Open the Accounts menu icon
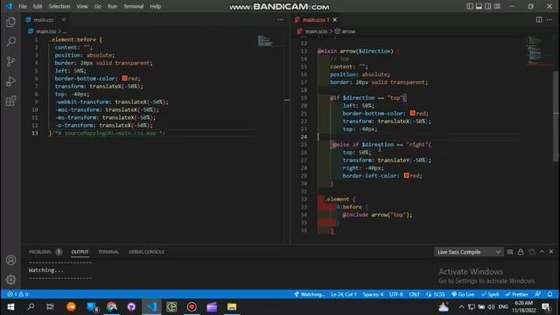Image resolution: width=560 pixels, height=315 pixels. coord(10,260)
